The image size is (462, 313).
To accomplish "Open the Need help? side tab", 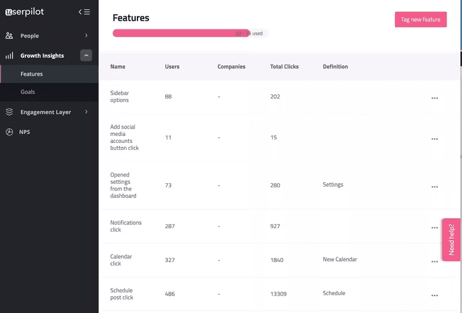I will (451, 240).
